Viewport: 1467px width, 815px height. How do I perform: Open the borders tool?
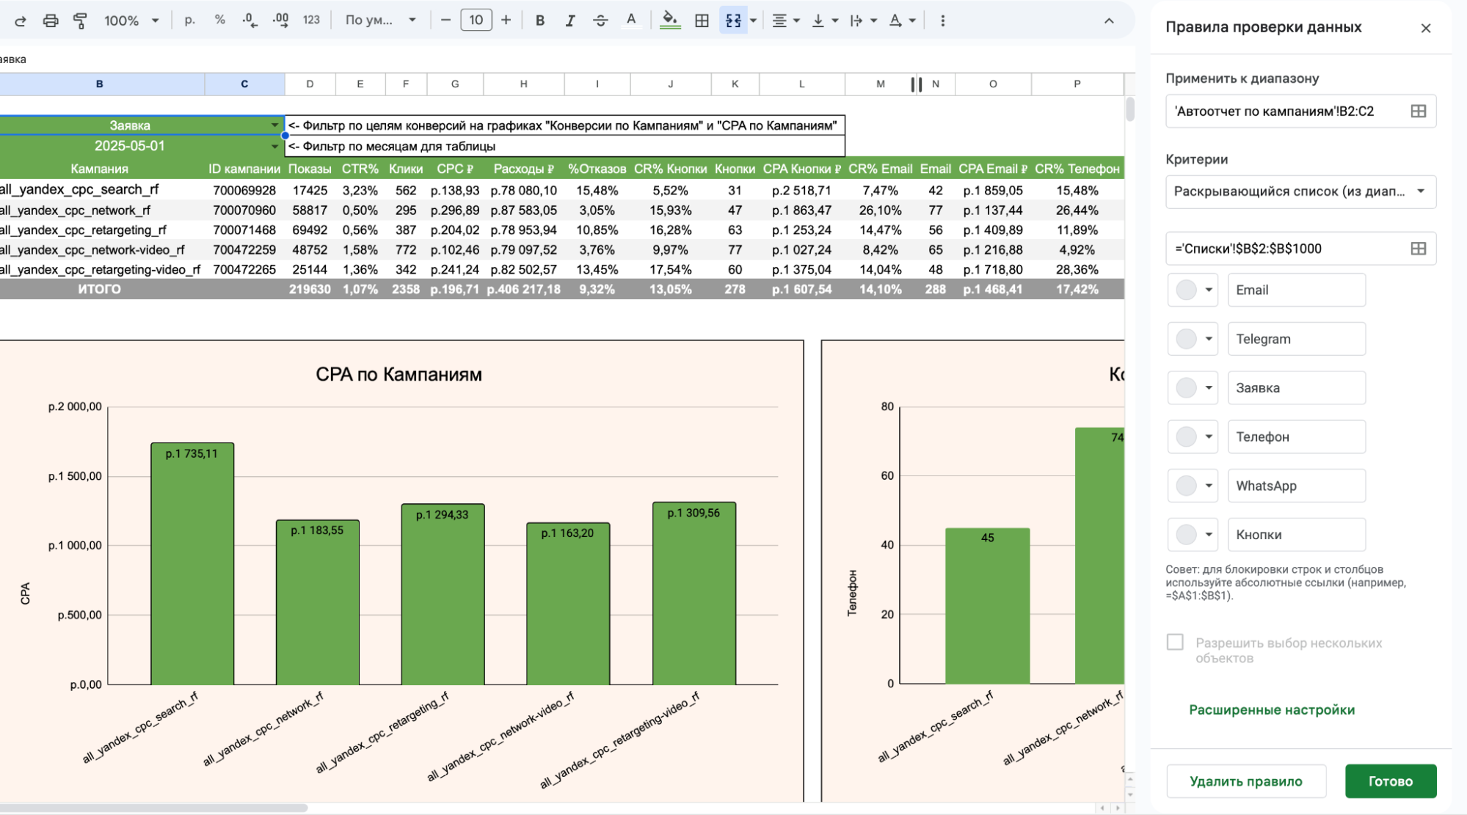pyautogui.click(x=702, y=21)
